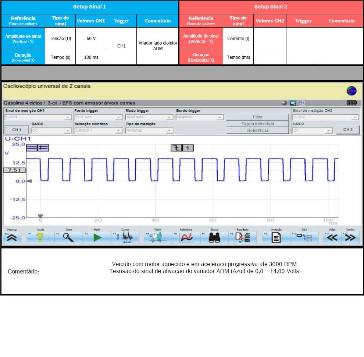Click the Interrupção ESC up-arrow button

coord(12,238)
